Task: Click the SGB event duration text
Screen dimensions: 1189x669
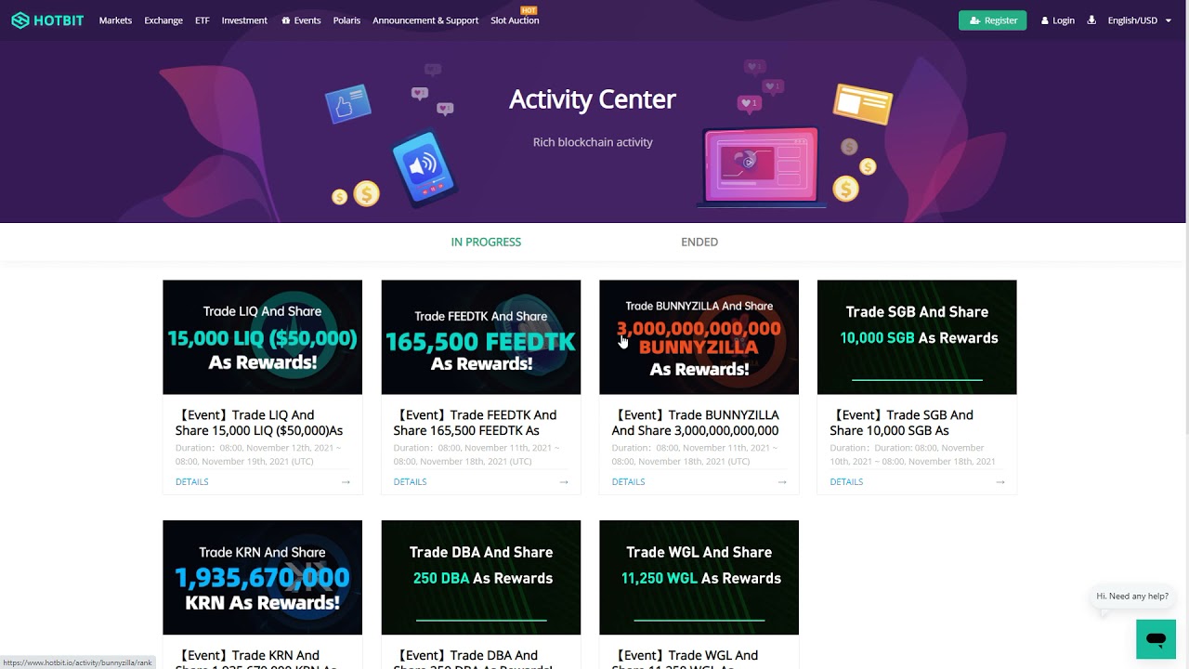Action: click(x=913, y=454)
